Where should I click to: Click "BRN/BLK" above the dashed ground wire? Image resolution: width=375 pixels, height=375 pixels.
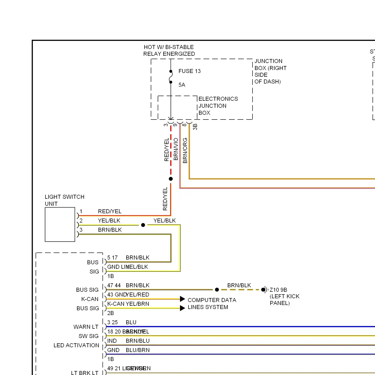239,285
